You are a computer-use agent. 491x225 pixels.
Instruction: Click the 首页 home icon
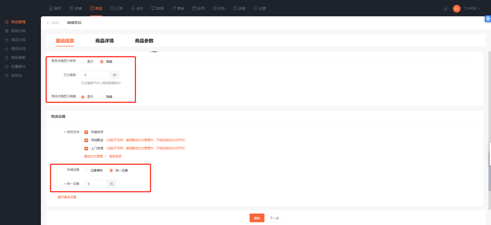51,8
